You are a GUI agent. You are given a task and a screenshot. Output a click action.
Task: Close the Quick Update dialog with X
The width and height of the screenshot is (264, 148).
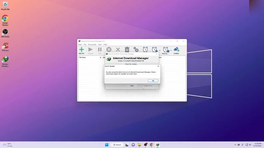158,66
